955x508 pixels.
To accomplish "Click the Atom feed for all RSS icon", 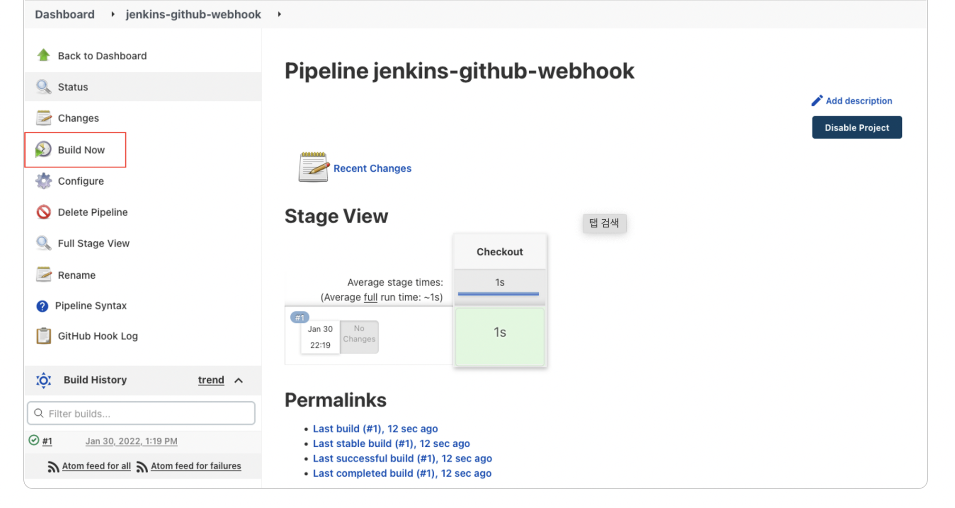I will click(53, 467).
